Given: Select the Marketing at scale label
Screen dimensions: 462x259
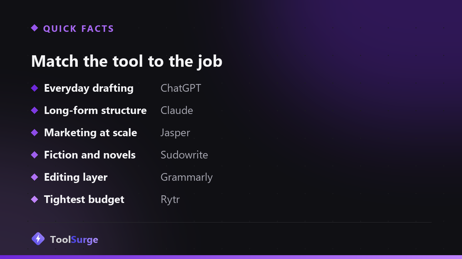Looking at the screenshot, I should pyautogui.click(x=90, y=133).
